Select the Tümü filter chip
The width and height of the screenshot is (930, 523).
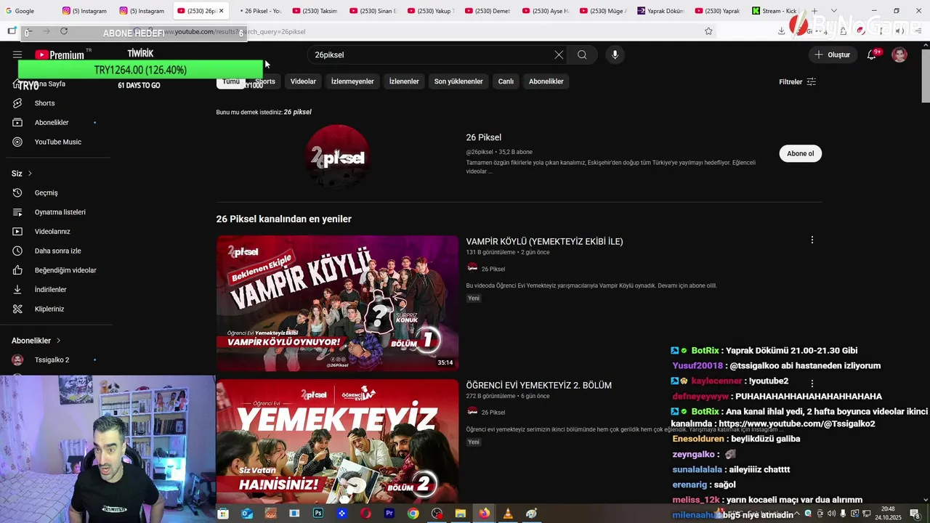(231, 81)
